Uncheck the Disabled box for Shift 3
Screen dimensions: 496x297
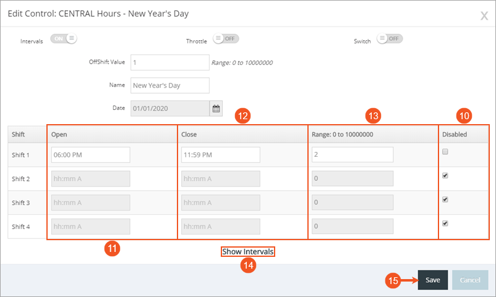click(x=445, y=199)
